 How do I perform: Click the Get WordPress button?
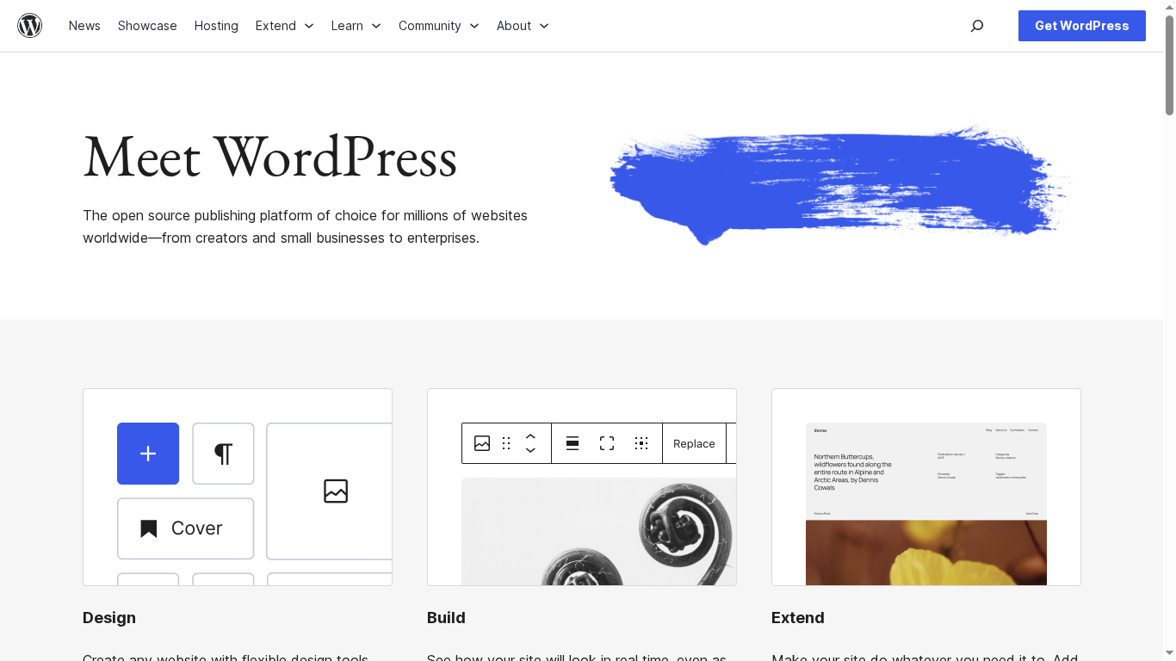[1081, 26]
